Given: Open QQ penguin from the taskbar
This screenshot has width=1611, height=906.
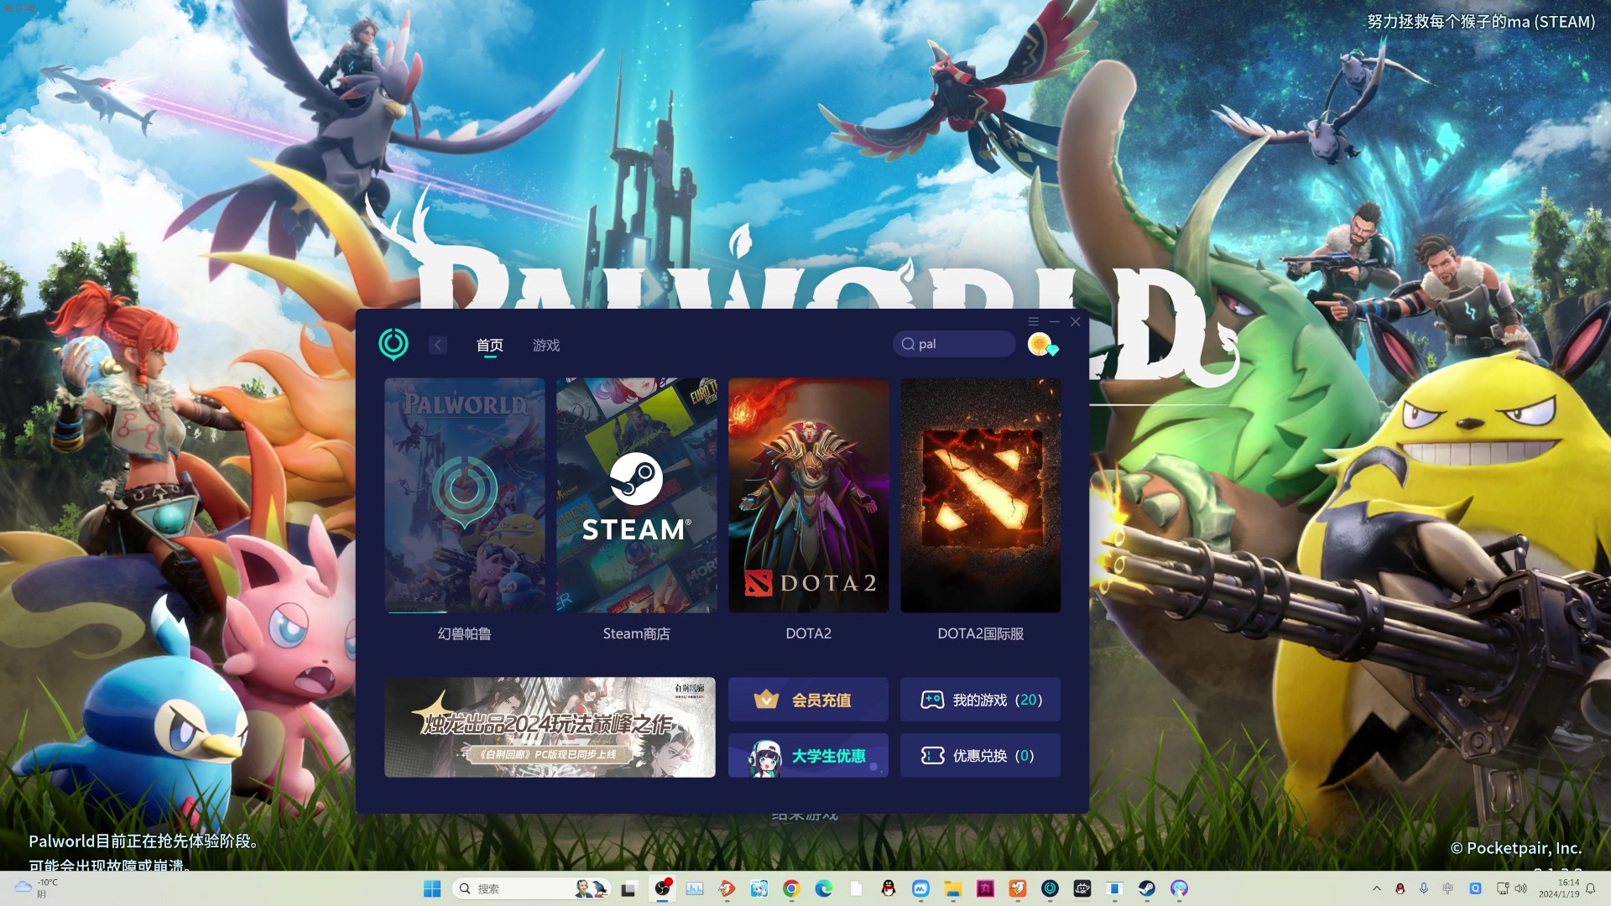Looking at the screenshot, I should point(889,888).
